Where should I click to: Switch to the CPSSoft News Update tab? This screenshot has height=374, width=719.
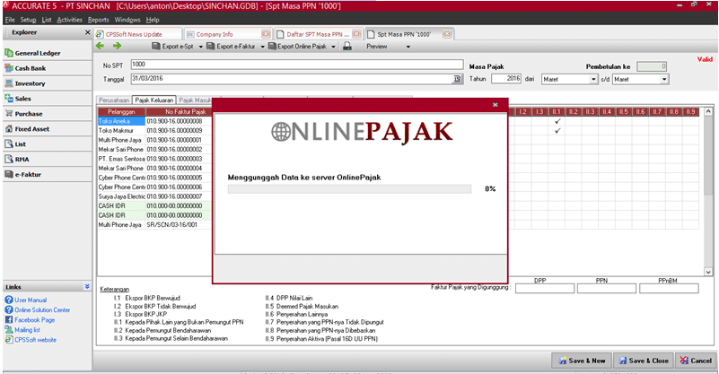137,34
